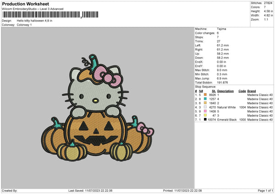
Task: Select the Stop Sequence heading
Action: [205, 86]
